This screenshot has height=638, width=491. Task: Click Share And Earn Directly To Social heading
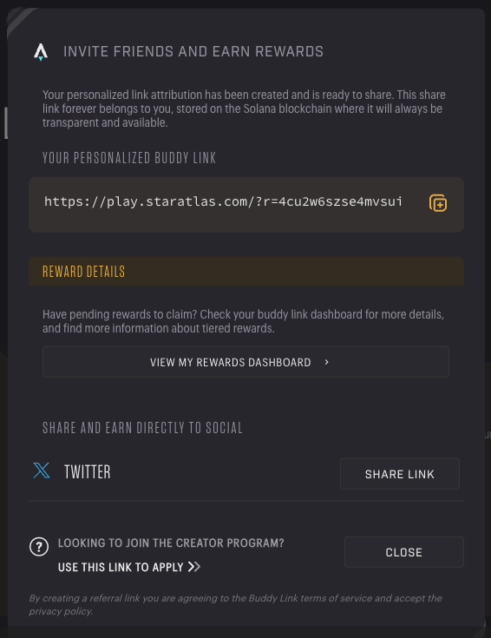coord(142,428)
